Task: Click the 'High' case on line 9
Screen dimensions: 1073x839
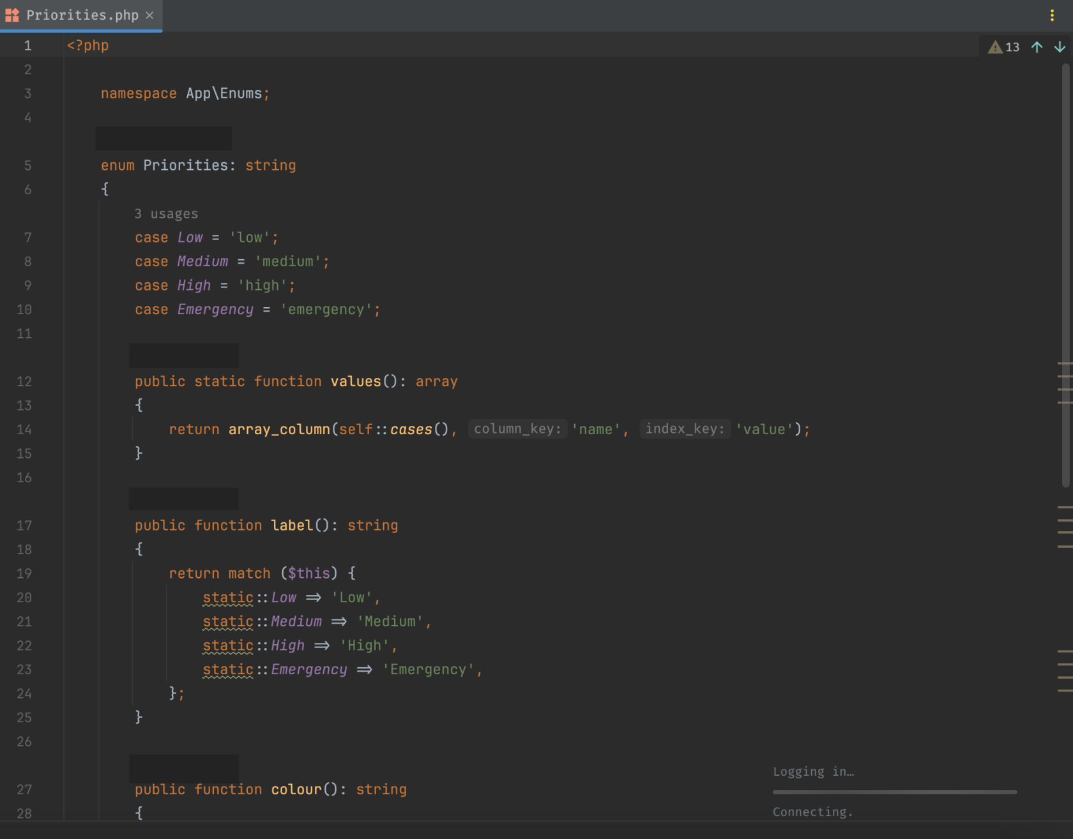Action: click(194, 285)
